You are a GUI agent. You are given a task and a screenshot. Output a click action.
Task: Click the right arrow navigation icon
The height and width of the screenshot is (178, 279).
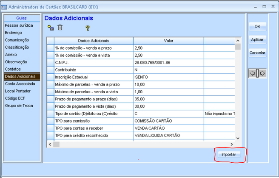(262, 73)
